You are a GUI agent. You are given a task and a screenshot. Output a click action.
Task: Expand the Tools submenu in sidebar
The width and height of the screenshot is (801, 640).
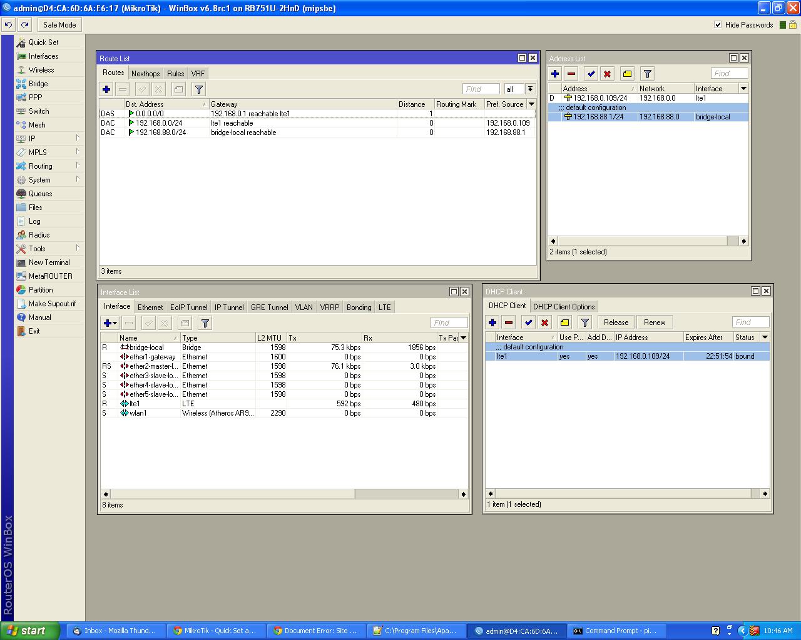[49, 249]
